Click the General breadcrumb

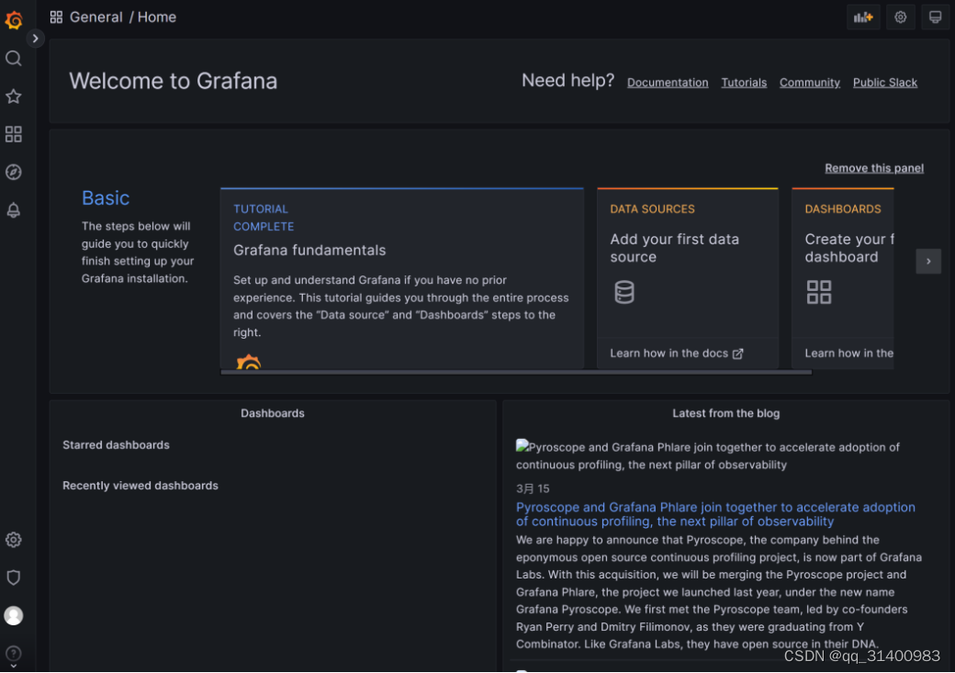pos(95,17)
